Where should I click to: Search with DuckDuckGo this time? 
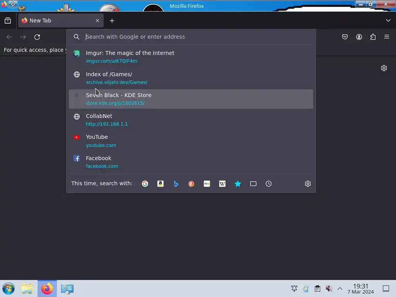point(191,184)
